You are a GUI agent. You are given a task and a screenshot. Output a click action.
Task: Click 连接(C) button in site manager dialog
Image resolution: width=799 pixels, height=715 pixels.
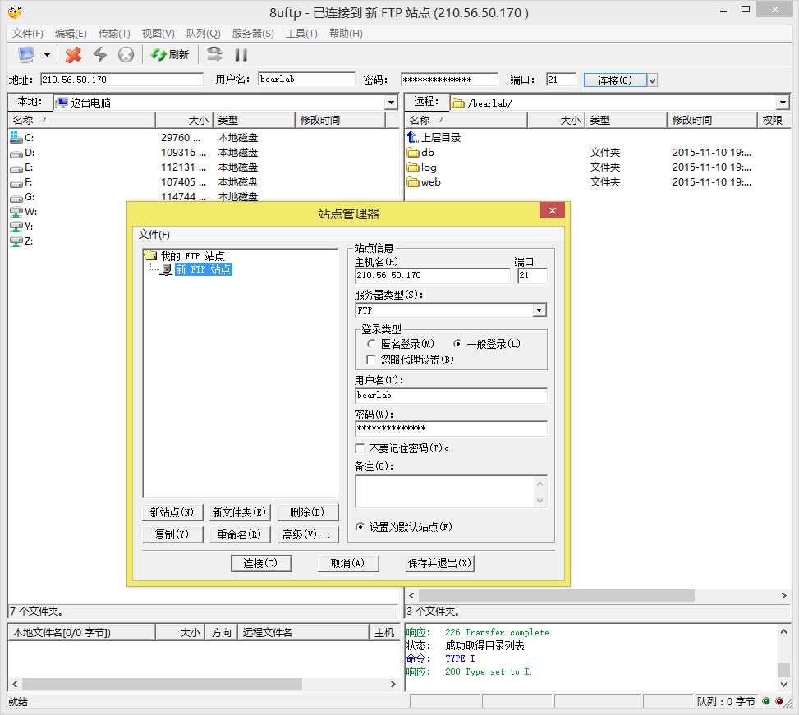coord(261,563)
